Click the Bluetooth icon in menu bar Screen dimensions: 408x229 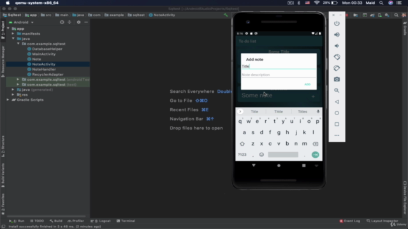coord(299,3)
